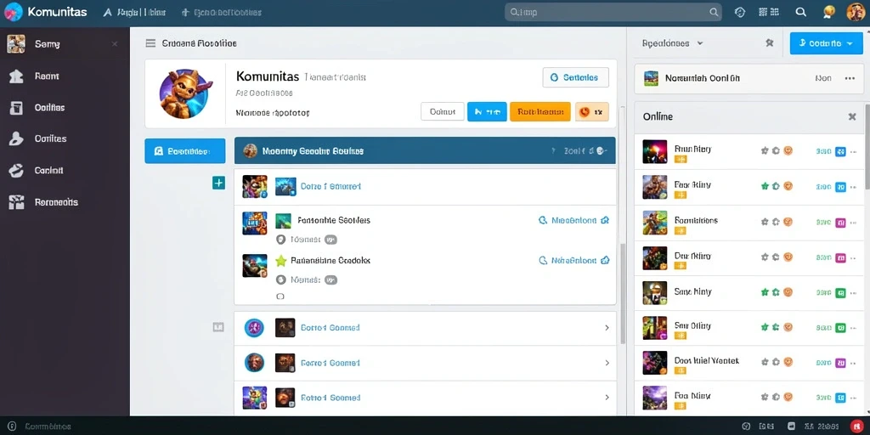The height and width of the screenshot is (435, 870).
Task: Open the Reent item in sidebar
Action: coord(65,76)
